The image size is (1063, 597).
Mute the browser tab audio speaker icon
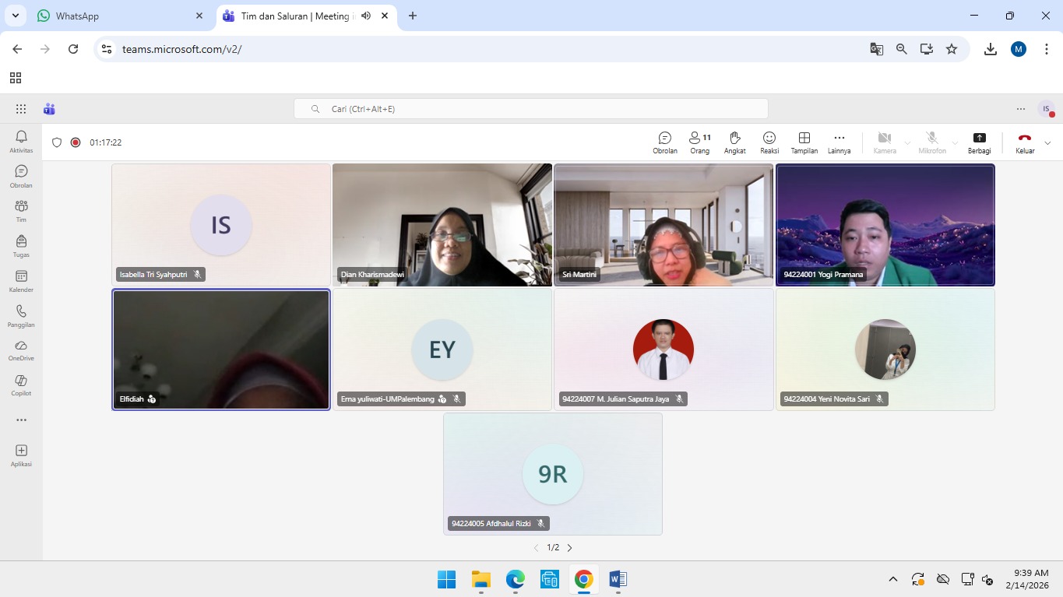pos(366,16)
